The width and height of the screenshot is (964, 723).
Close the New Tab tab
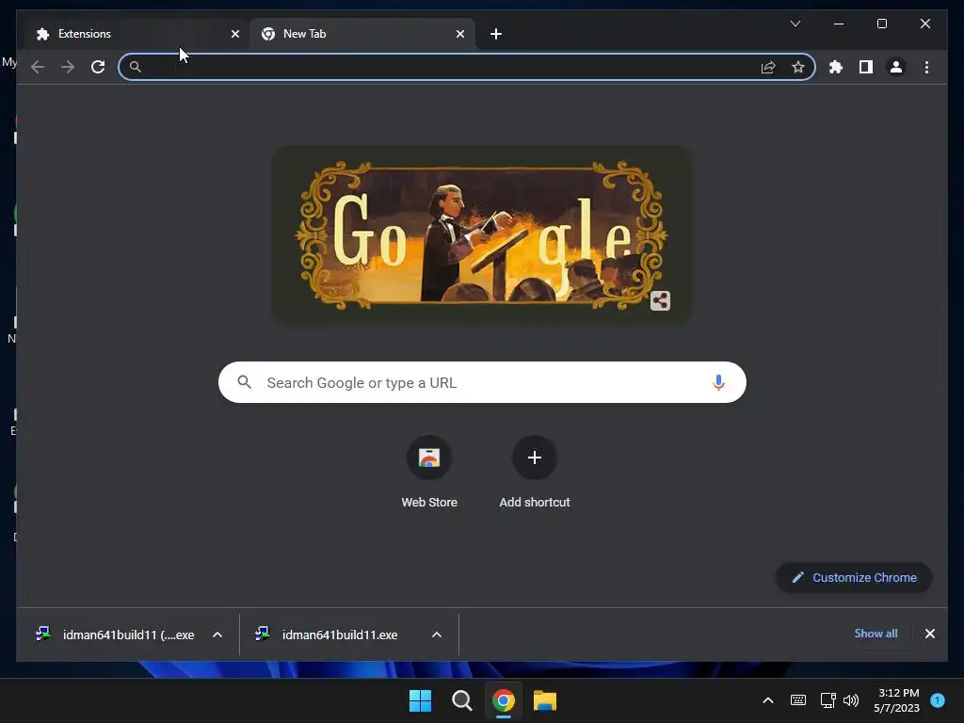(x=459, y=34)
